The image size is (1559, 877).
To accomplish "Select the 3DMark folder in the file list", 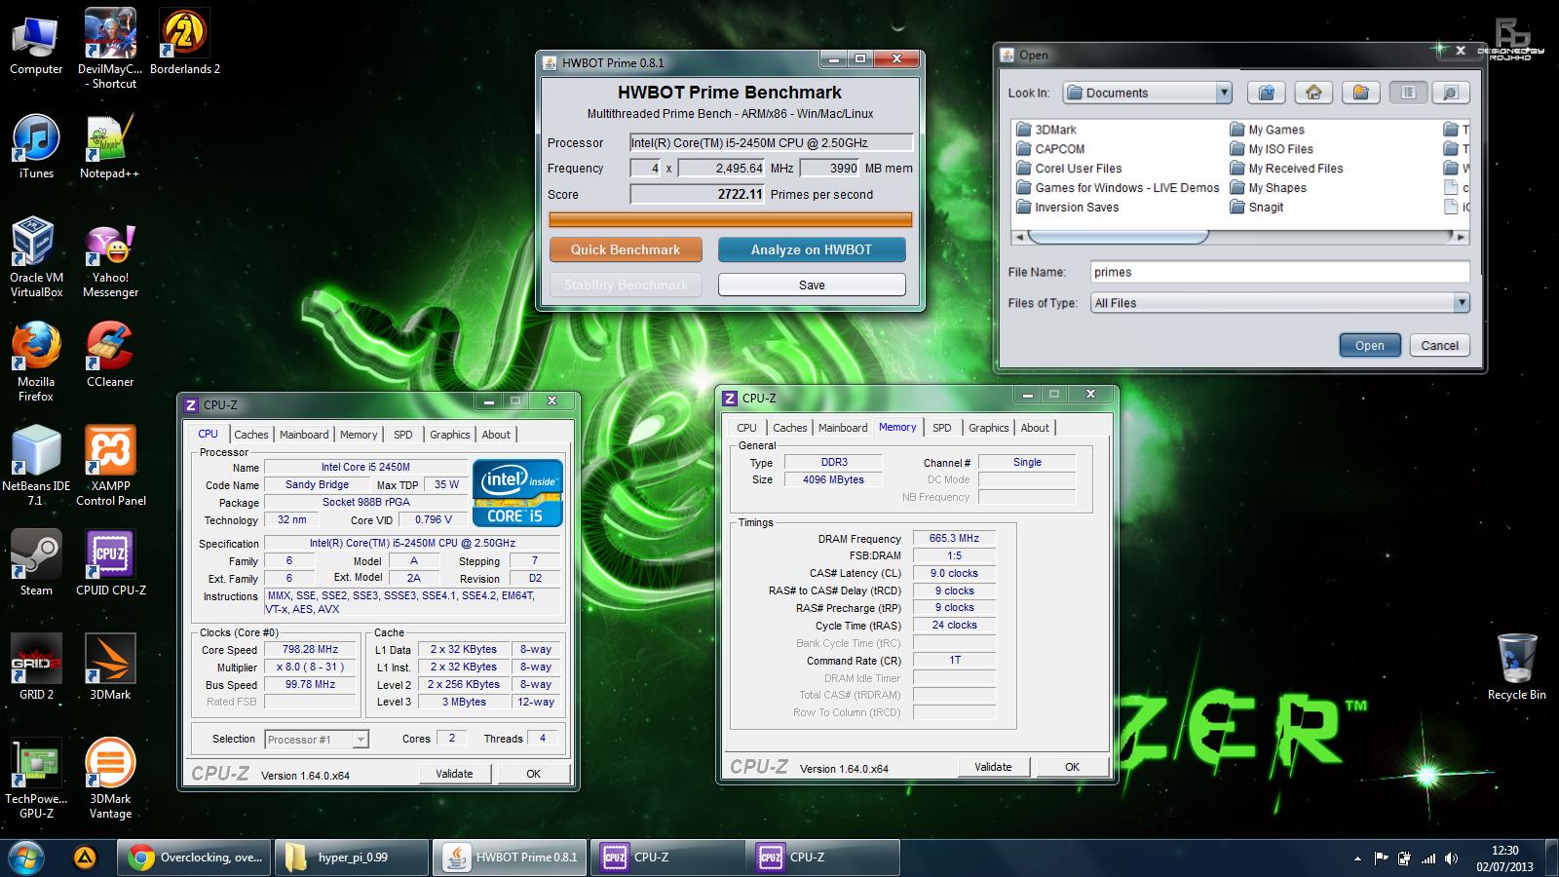I will tap(1046, 130).
